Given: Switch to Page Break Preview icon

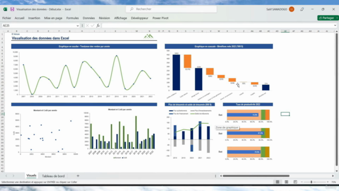Looking at the screenshot, I should point(295,182).
